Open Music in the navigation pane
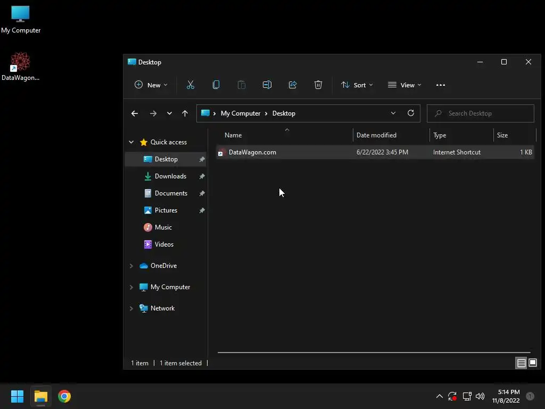The height and width of the screenshot is (409, 545). pos(163,227)
